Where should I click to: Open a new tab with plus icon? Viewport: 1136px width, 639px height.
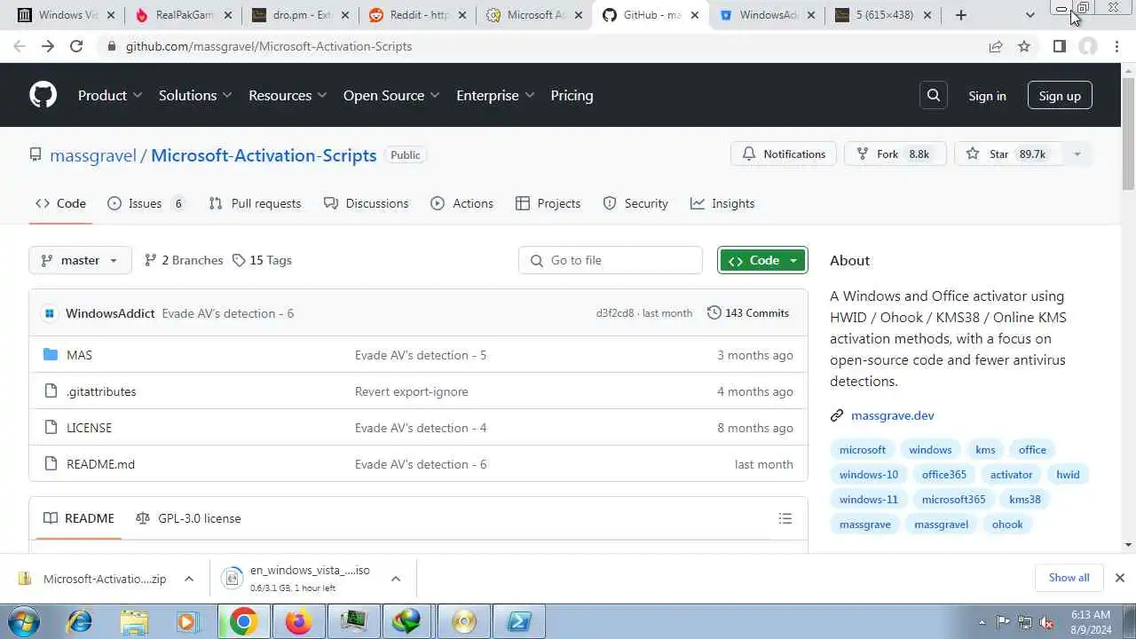tap(961, 15)
